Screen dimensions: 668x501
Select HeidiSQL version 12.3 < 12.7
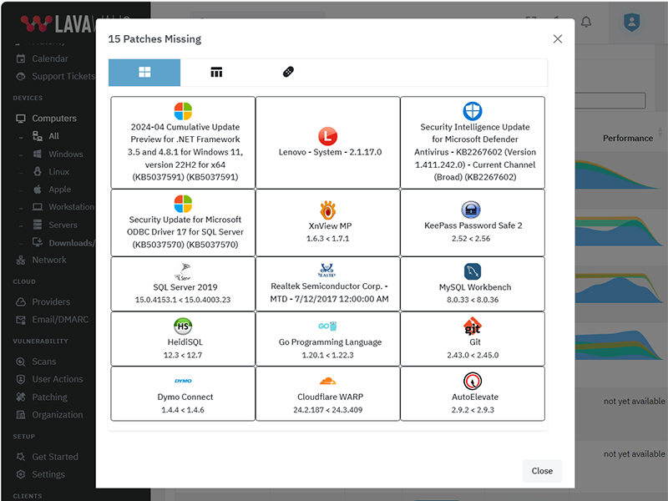click(183, 356)
